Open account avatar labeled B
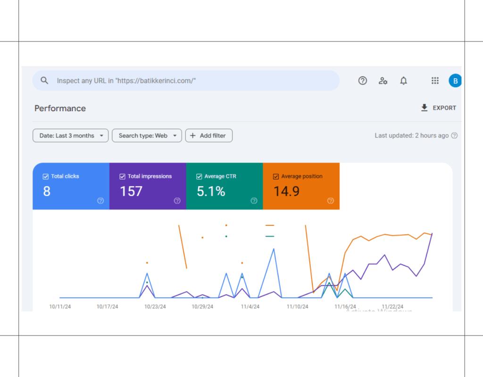The image size is (483, 377). (455, 81)
